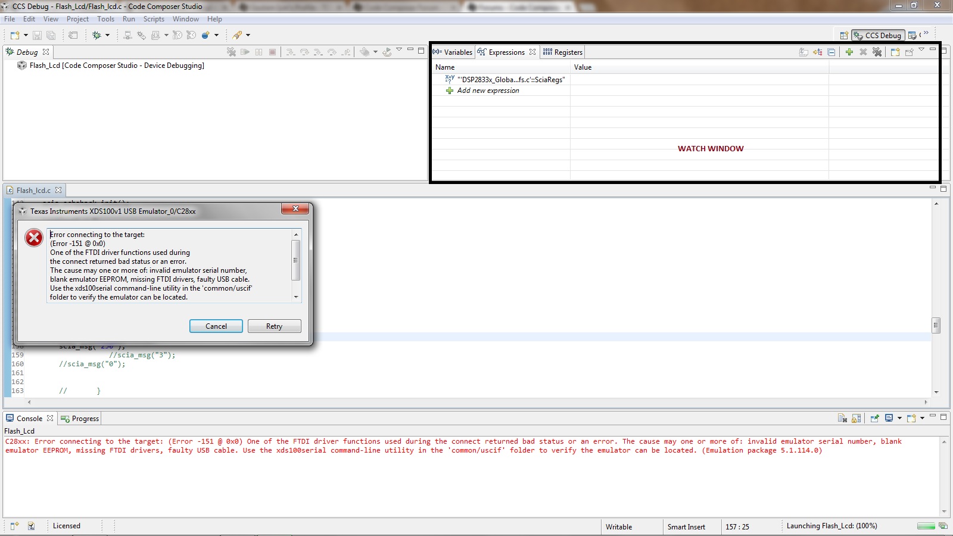
Task: Open the New wizard dropdown arrow
Action: 26,35
